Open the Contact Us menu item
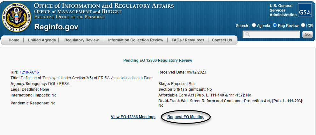This screenshot has height=135, width=316. click(x=222, y=40)
